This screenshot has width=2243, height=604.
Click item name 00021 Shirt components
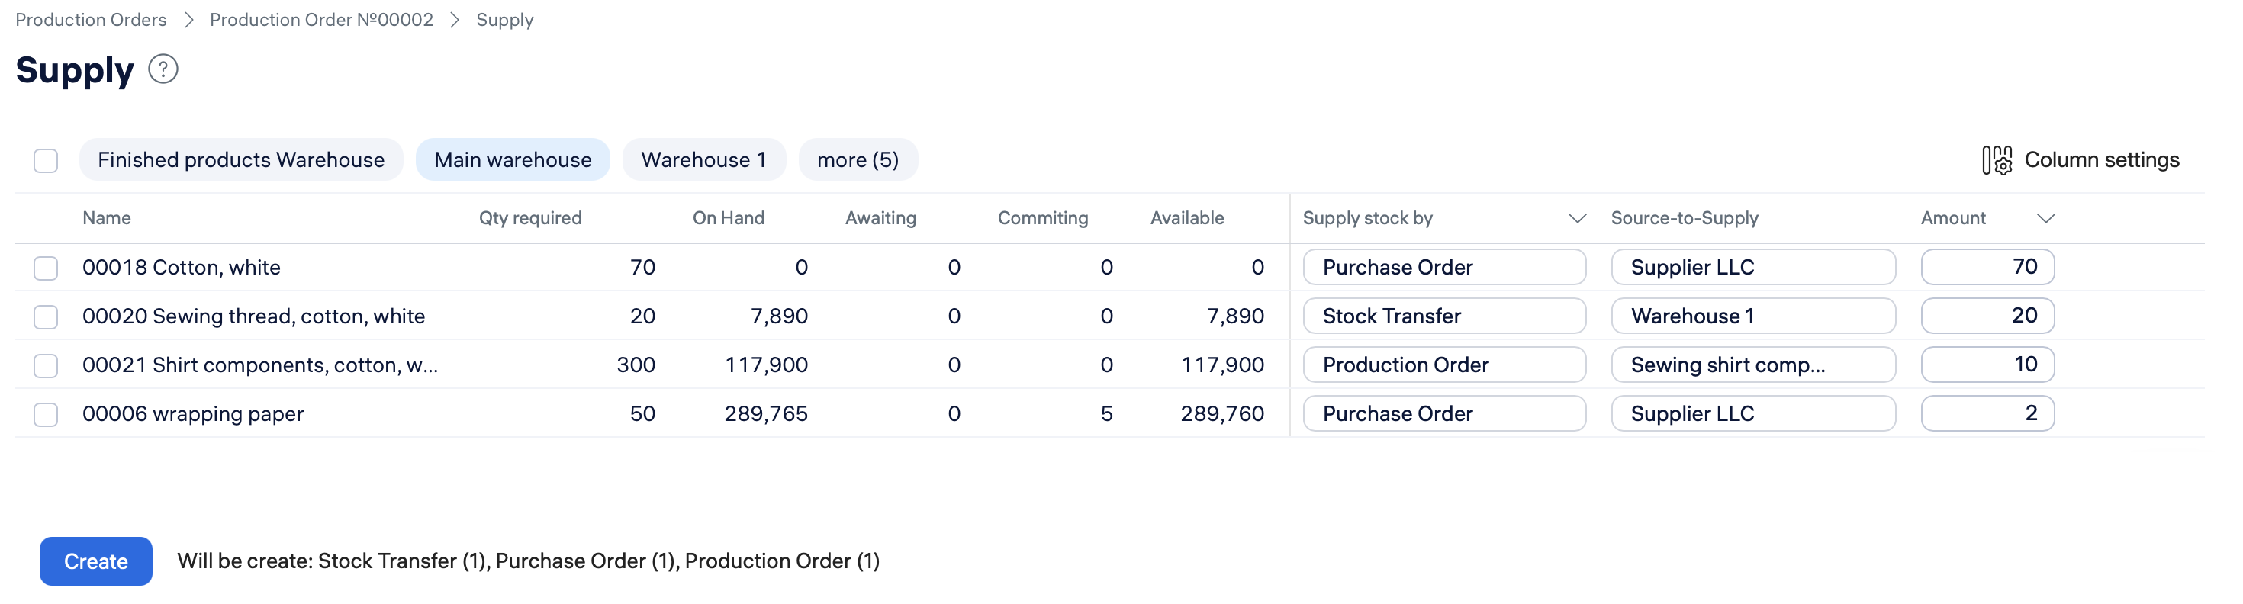coord(259,365)
